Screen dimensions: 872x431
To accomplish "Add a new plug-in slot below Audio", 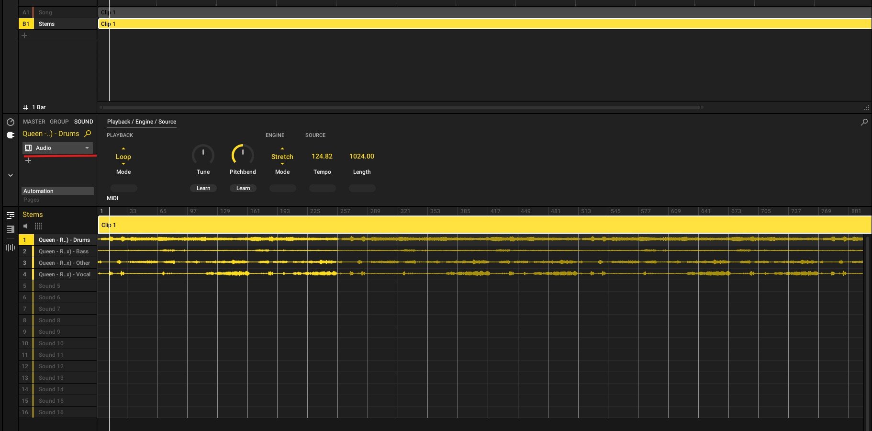I will (x=28, y=160).
